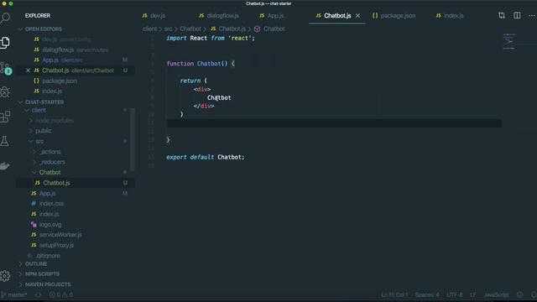Expand the node_modules folder

click(x=55, y=121)
